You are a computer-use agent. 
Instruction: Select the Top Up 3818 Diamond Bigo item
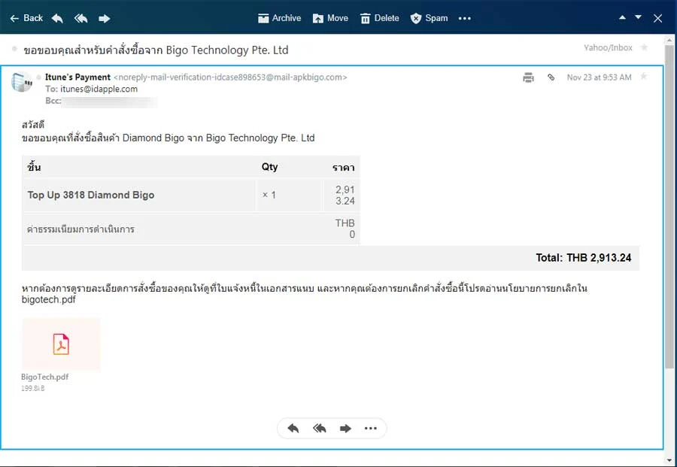pos(91,195)
